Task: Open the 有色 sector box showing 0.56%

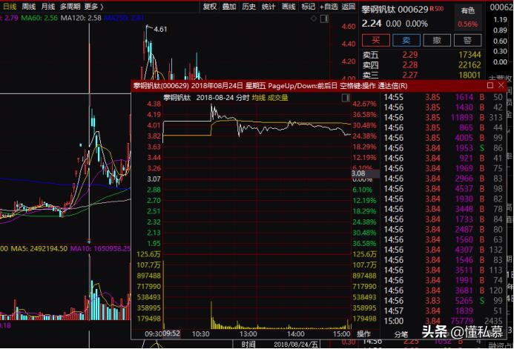Action: pyautogui.click(x=468, y=17)
